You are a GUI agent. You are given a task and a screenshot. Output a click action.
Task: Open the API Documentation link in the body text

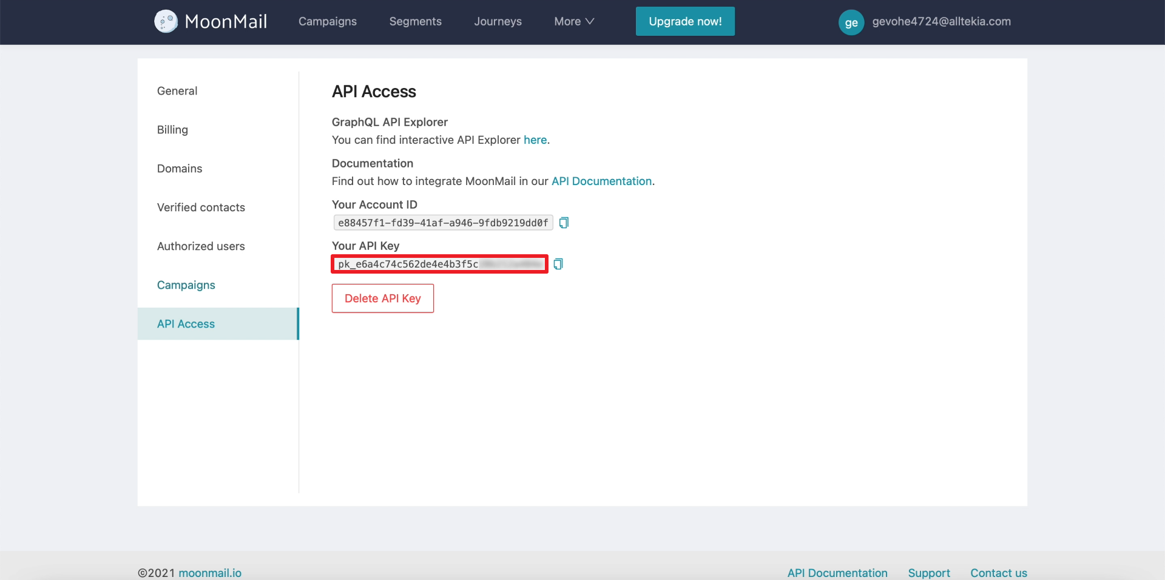tap(601, 181)
